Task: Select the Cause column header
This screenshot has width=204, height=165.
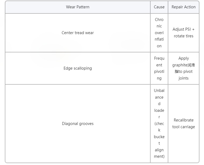Action: coord(159,7)
